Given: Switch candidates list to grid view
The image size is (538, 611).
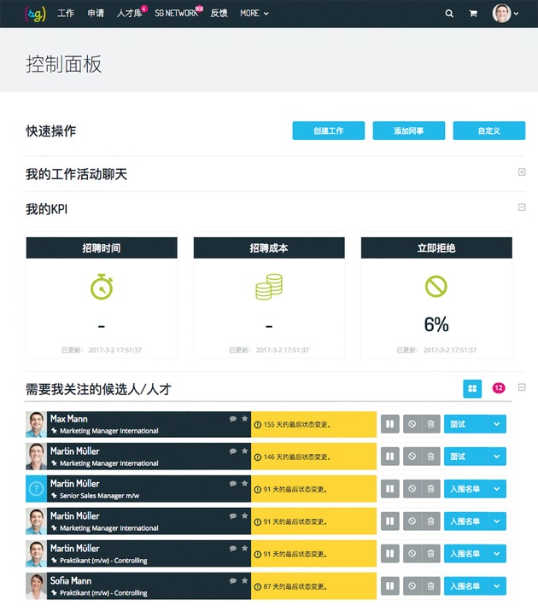Looking at the screenshot, I should (x=472, y=388).
